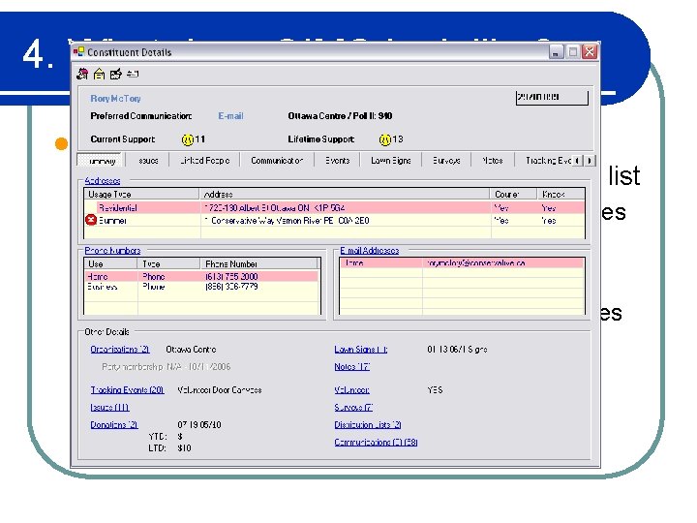Close the Constituent Details window
The image size is (697, 523).
[x=590, y=52]
